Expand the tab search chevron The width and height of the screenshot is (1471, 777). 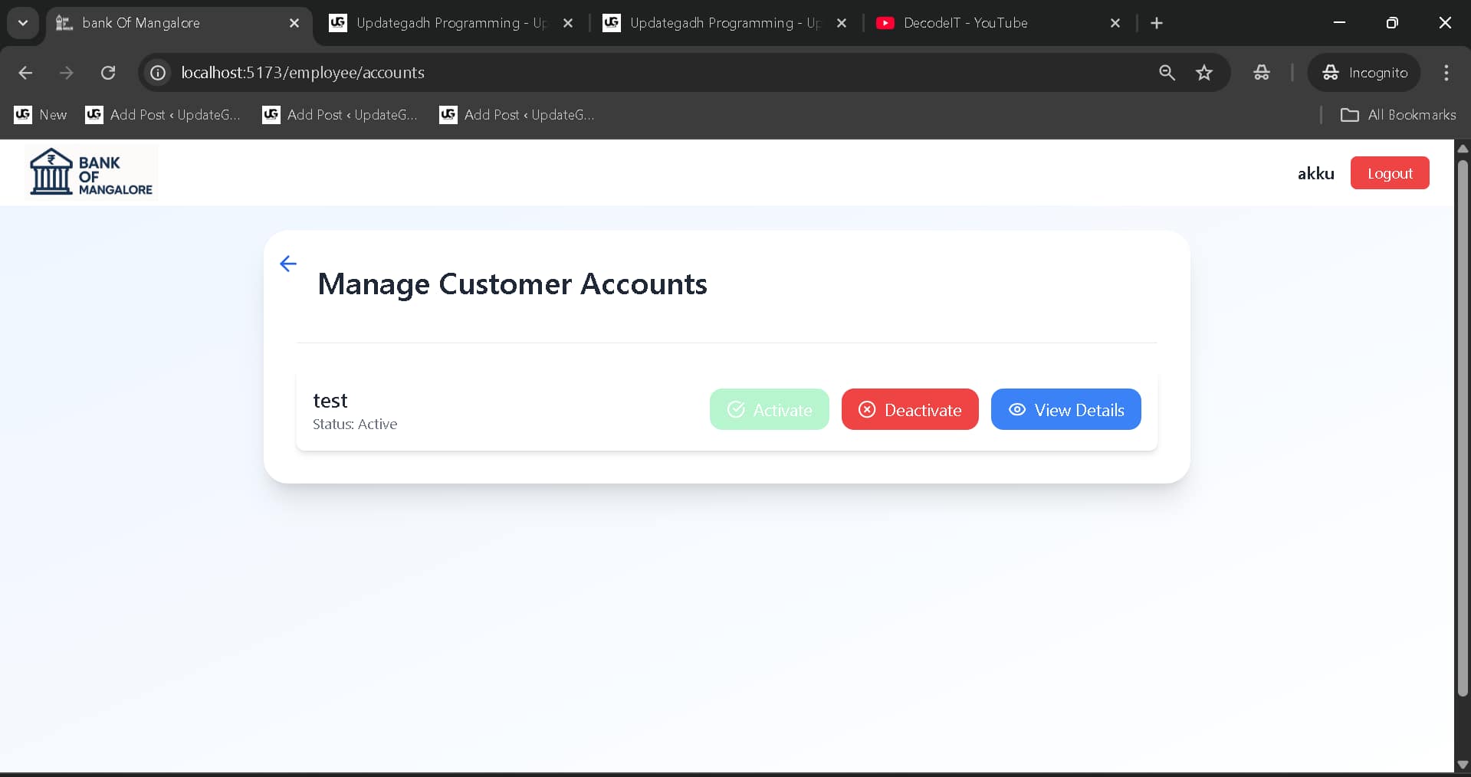(x=22, y=23)
